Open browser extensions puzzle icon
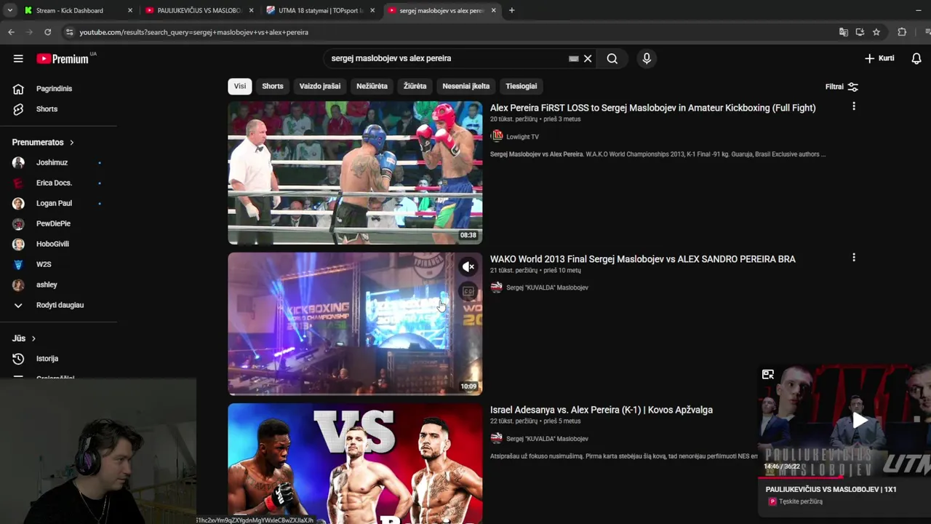Screen dimensions: 931x524 tap(902, 32)
